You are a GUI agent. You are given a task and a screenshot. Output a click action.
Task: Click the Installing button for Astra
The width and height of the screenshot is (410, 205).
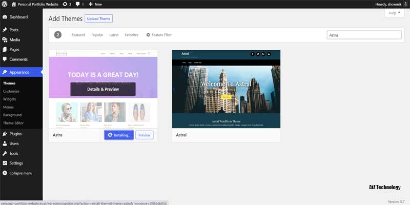[119, 135]
